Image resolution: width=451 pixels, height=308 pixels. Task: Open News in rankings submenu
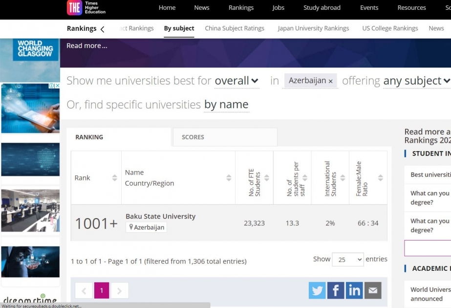(436, 28)
